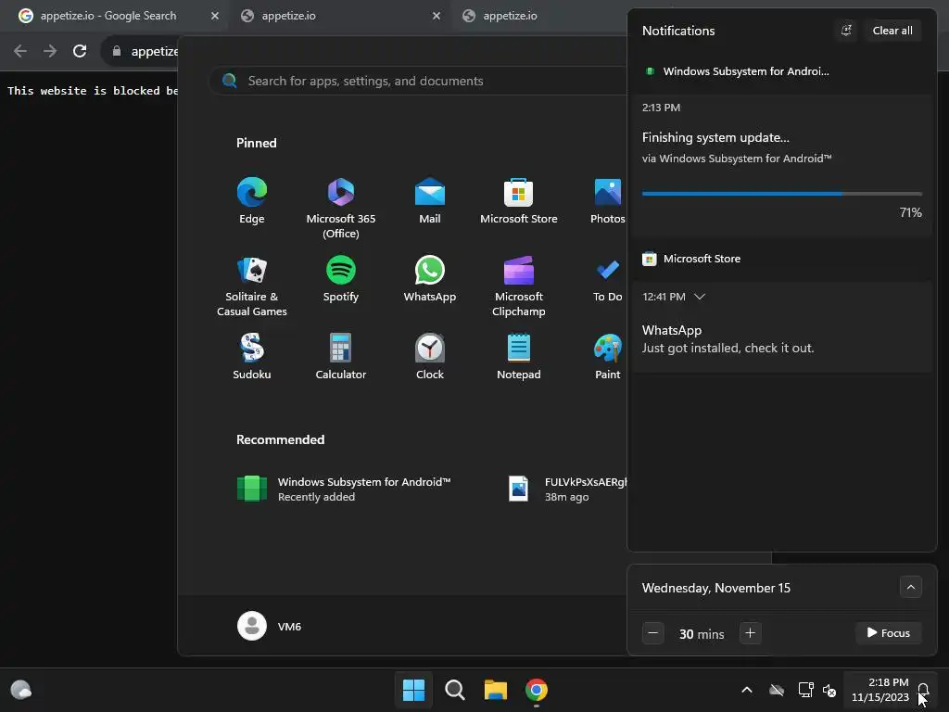Open the recommended FULVkPsXsAERg image file
Viewport: 949px width, 712px height.
point(566,489)
